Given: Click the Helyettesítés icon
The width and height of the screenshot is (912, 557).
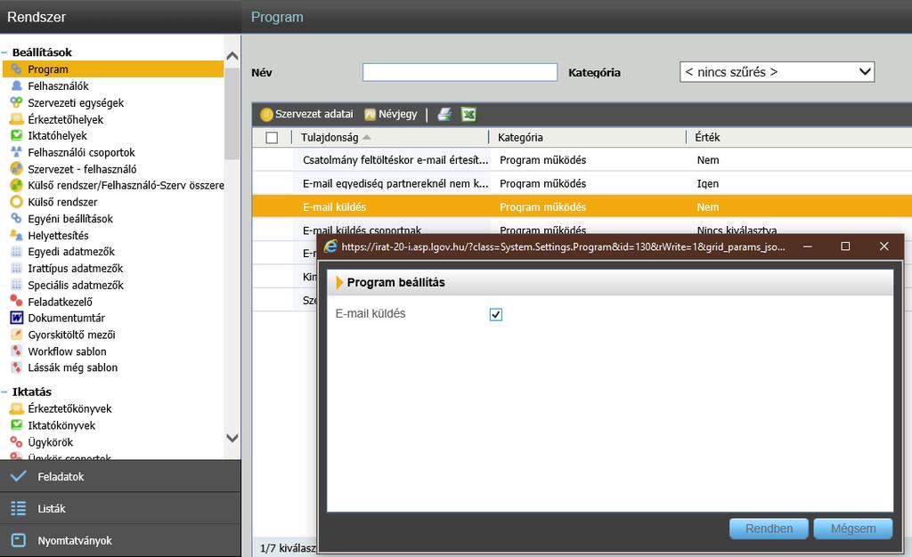Looking at the screenshot, I should pos(16,235).
